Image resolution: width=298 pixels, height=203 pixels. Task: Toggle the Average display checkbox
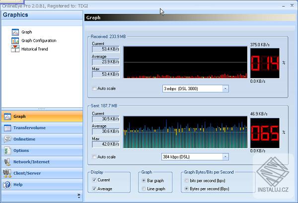tap(95, 189)
